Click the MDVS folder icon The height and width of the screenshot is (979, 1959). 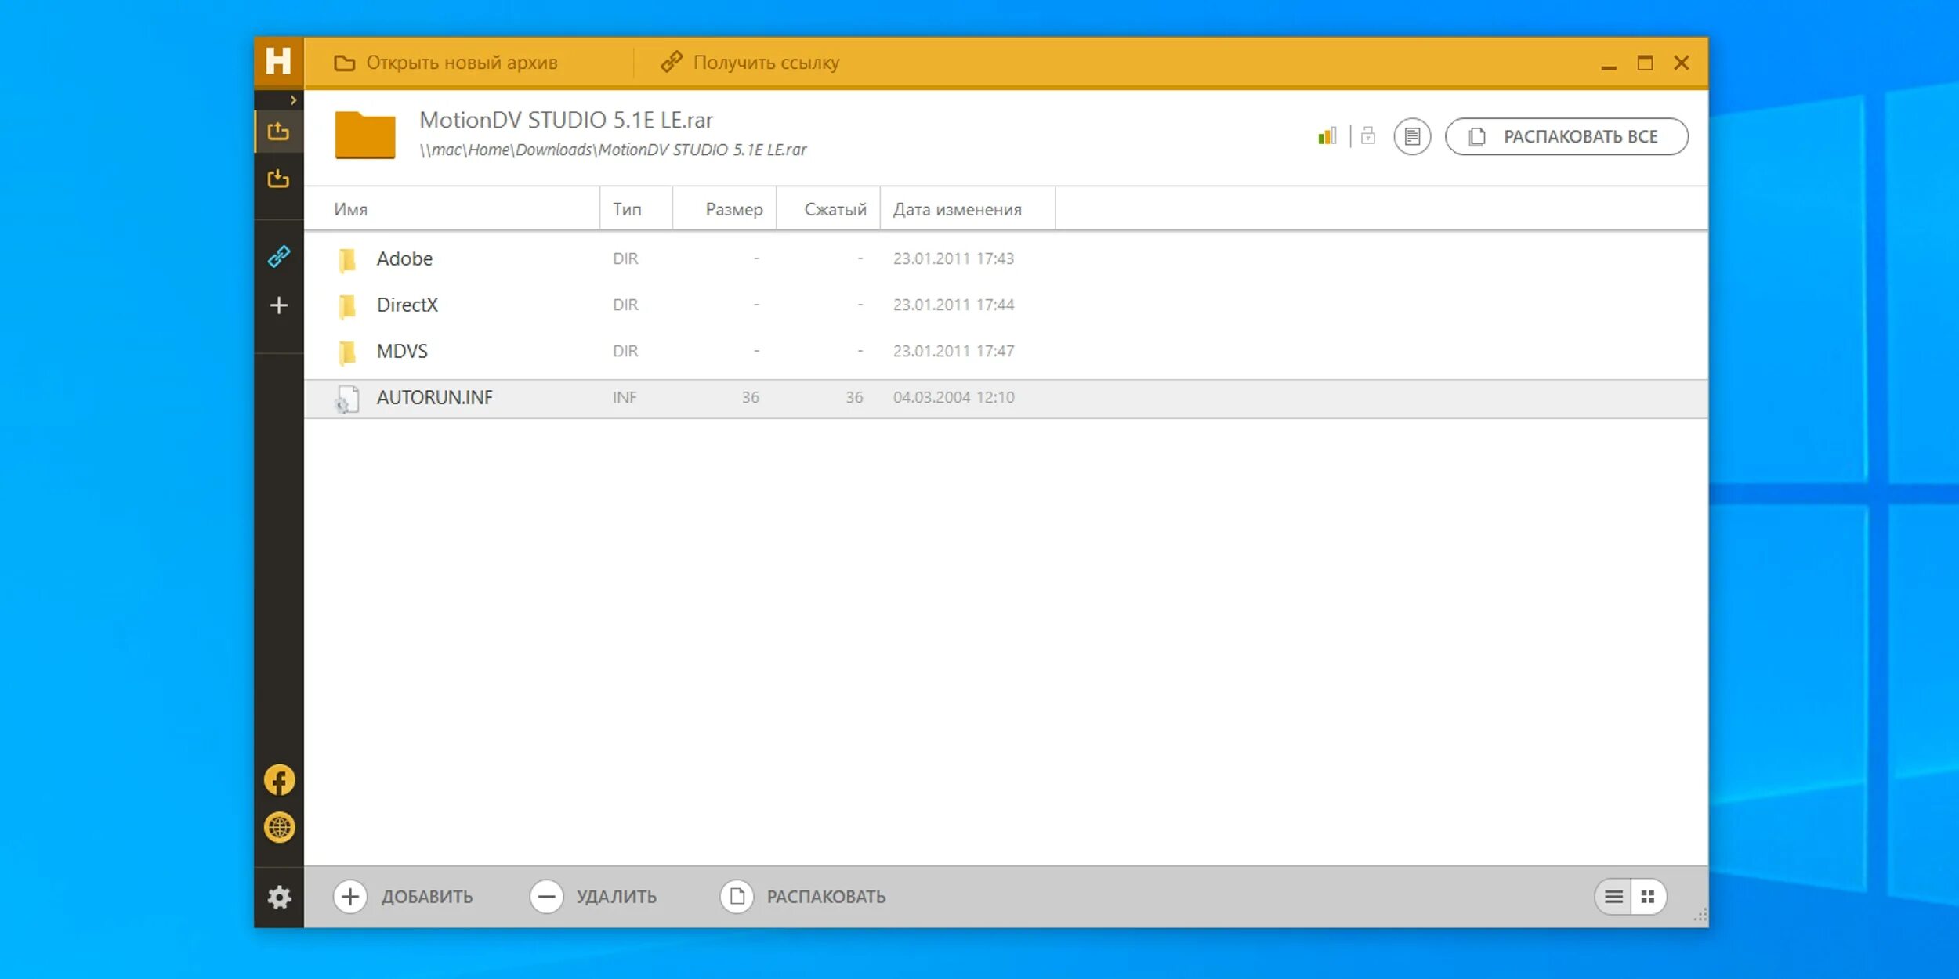pos(347,352)
